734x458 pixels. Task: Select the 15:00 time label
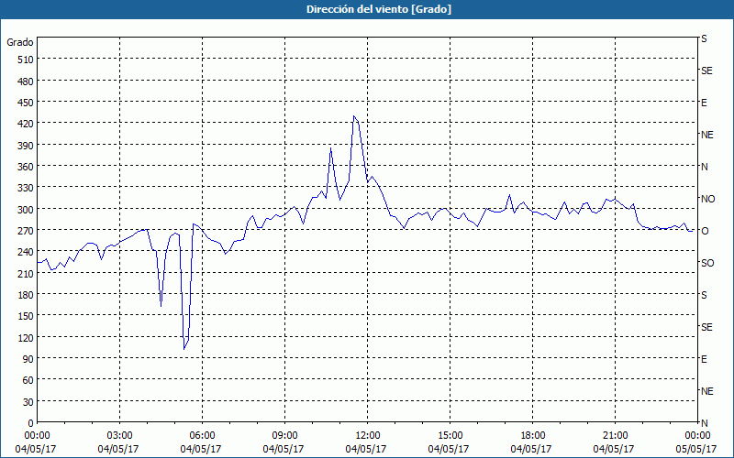coord(450,436)
